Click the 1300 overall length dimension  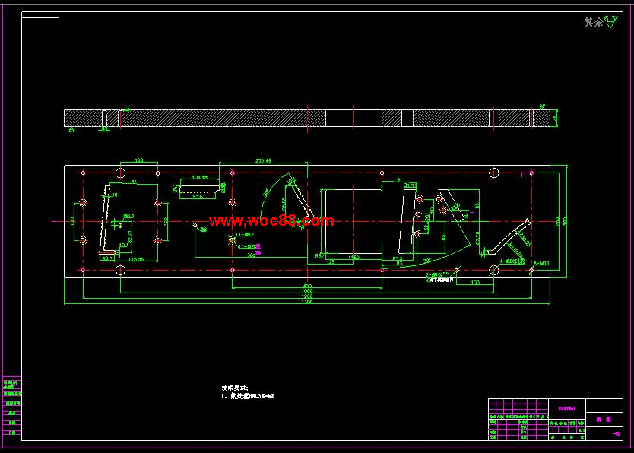point(307,302)
